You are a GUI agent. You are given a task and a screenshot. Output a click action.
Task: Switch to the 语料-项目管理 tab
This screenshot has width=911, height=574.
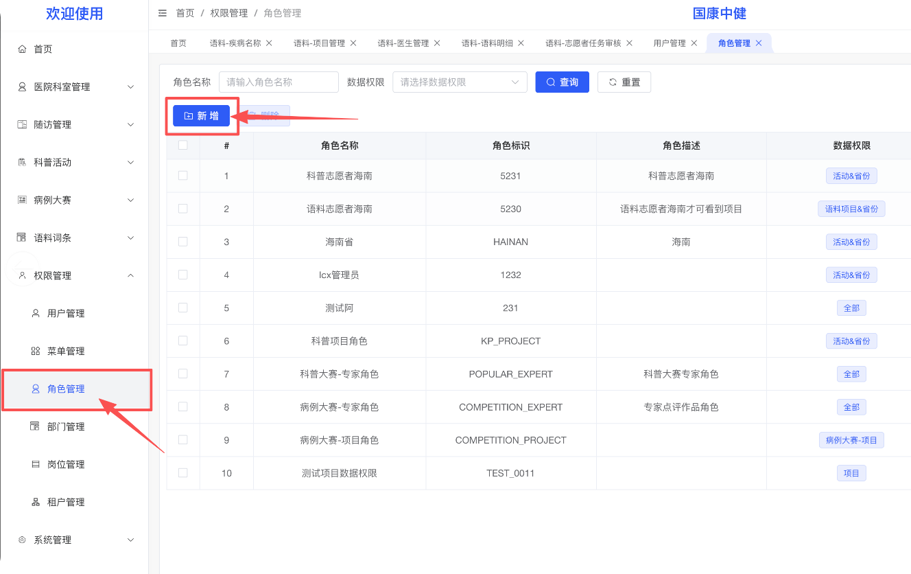[x=320, y=43]
